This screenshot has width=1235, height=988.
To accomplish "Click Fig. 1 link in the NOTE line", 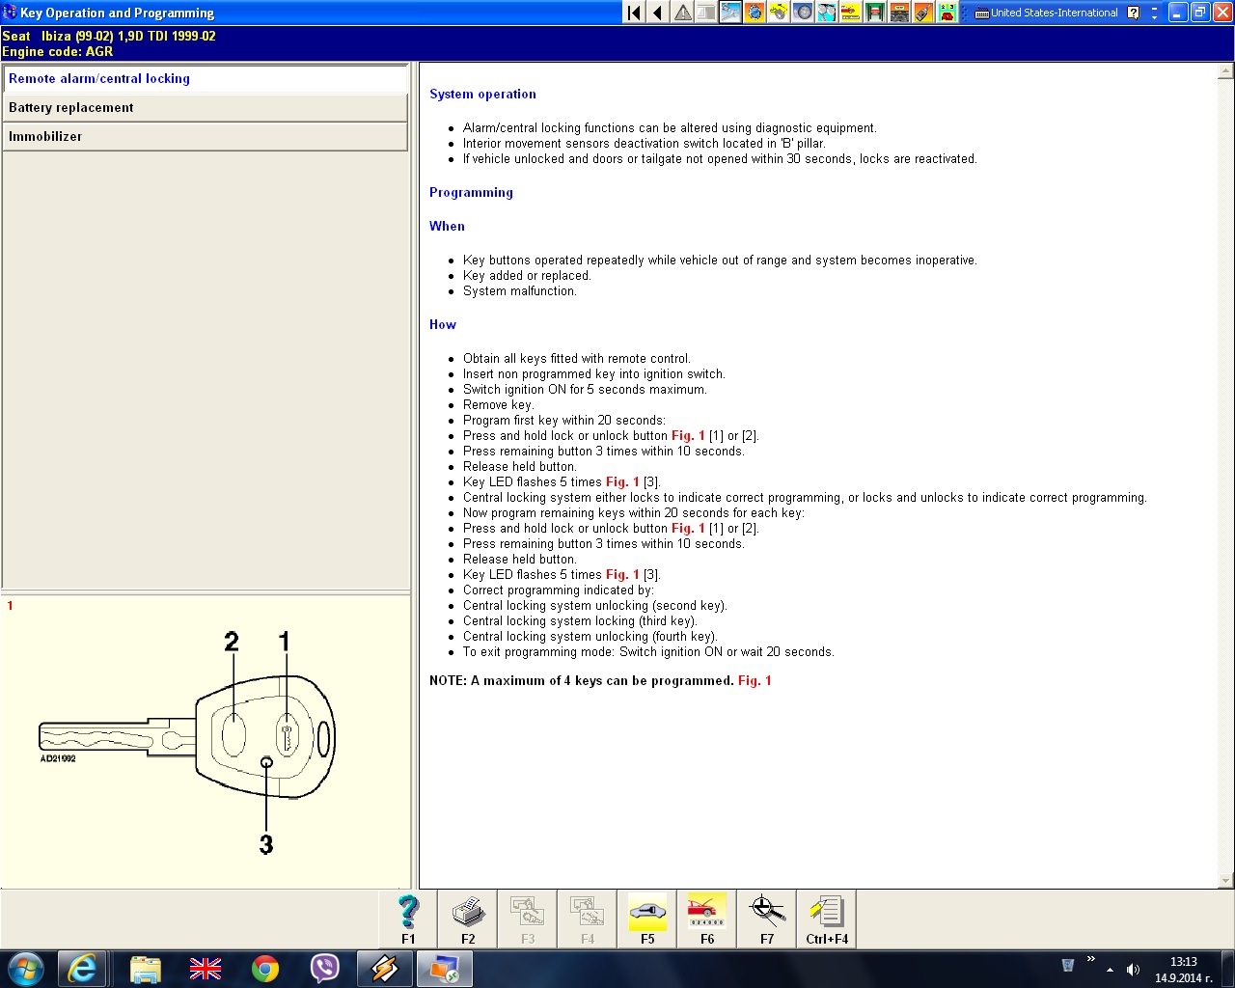I will pyautogui.click(x=755, y=681).
